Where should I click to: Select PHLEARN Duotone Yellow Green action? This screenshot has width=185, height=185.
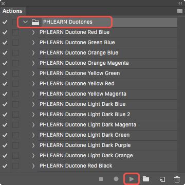point(80,73)
